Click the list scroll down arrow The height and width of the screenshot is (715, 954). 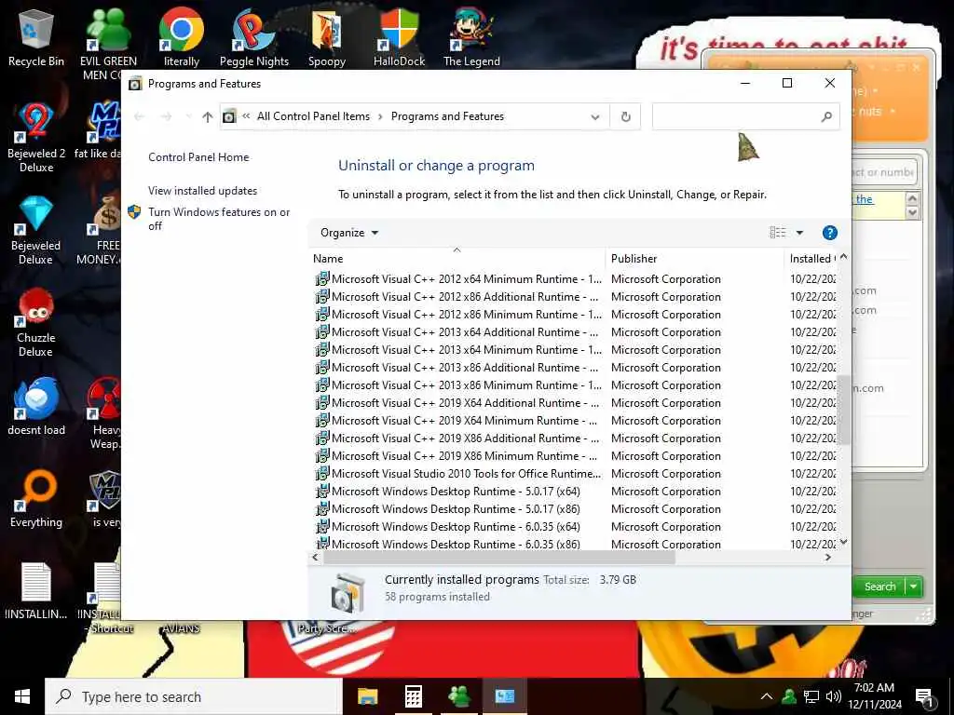[843, 543]
